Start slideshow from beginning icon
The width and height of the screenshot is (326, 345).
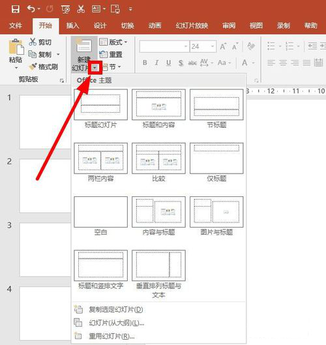coord(66,9)
